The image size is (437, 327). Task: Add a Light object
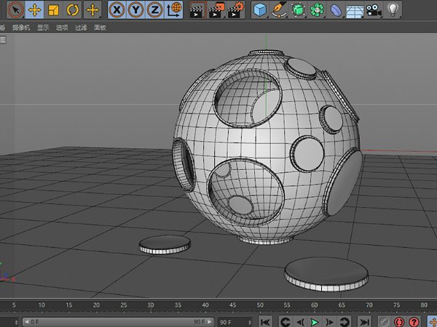pos(393,10)
